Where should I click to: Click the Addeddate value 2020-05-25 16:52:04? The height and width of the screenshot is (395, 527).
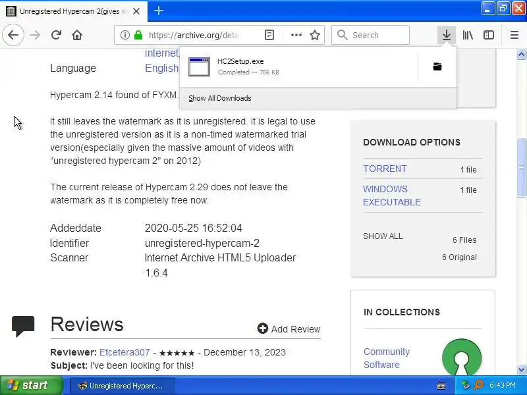click(x=193, y=228)
